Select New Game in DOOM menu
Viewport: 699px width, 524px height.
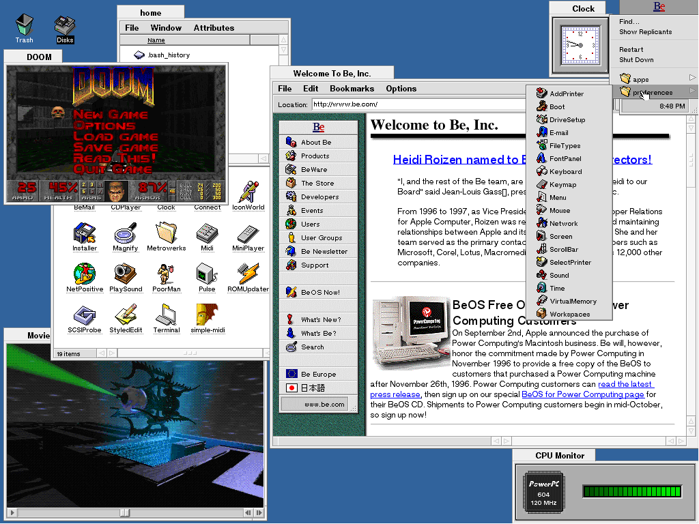(111, 115)
